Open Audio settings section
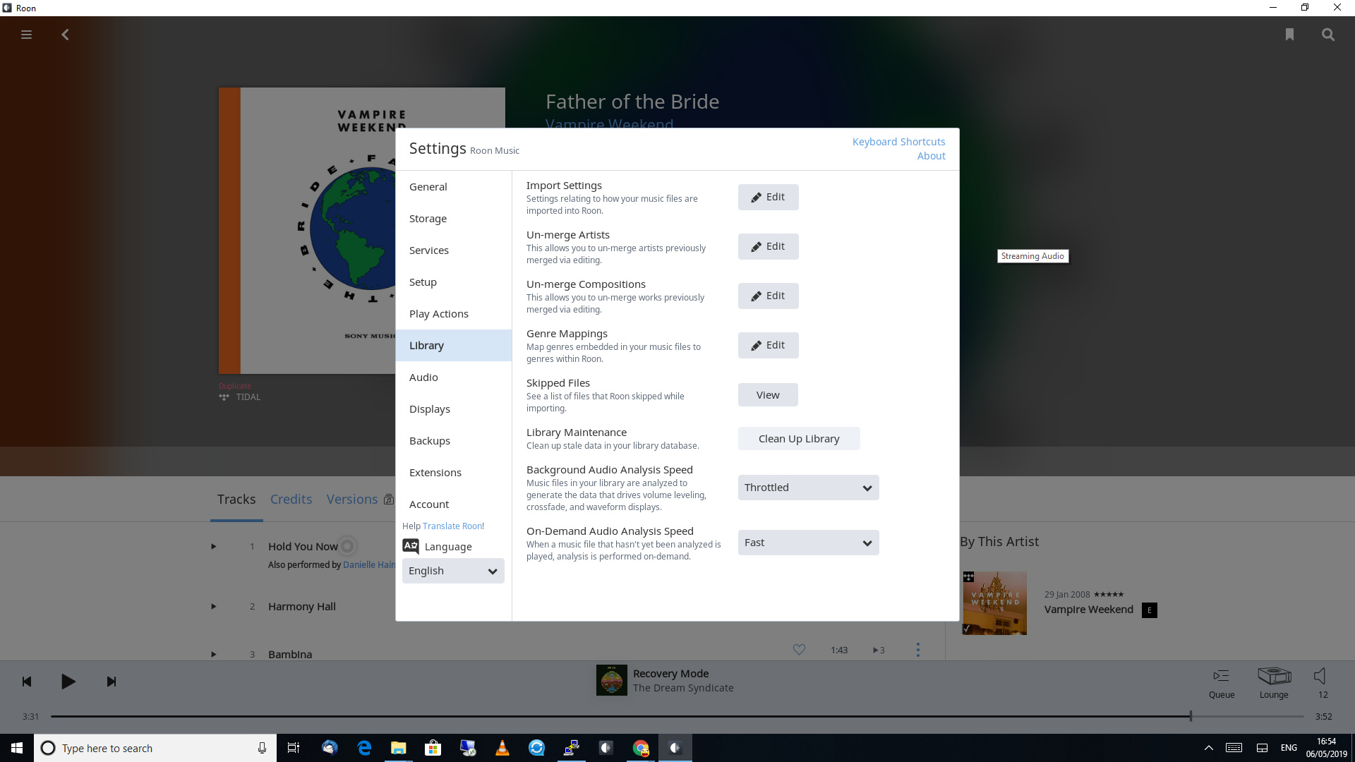Screen dimensions: 1355x762 point(453,377)
